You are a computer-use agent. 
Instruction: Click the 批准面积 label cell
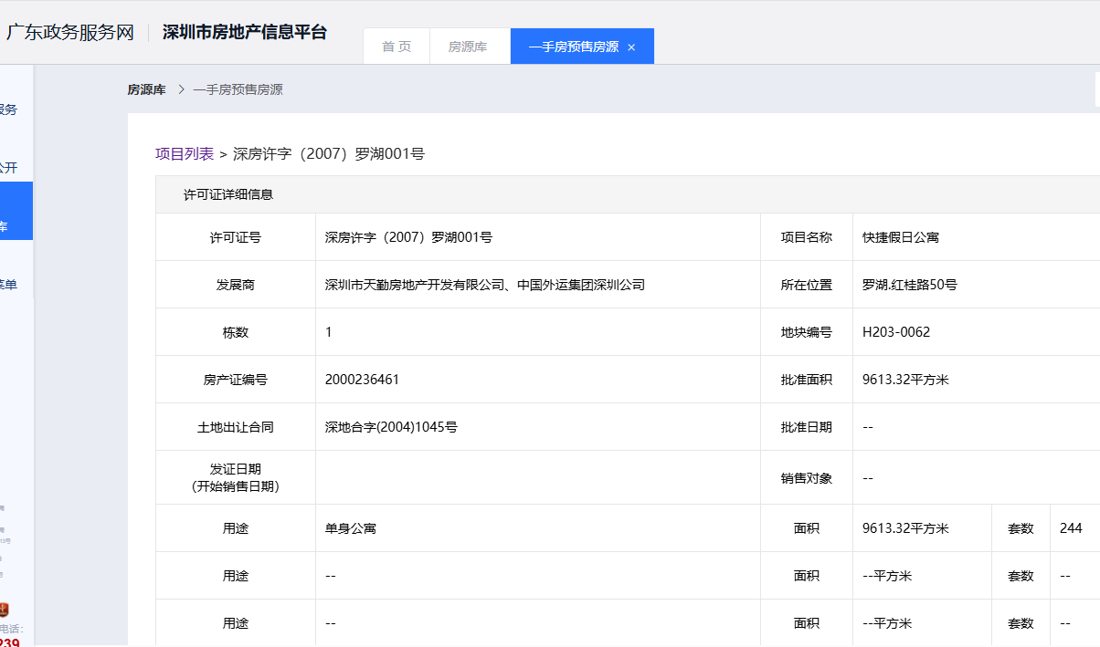(x=807, y=380)
